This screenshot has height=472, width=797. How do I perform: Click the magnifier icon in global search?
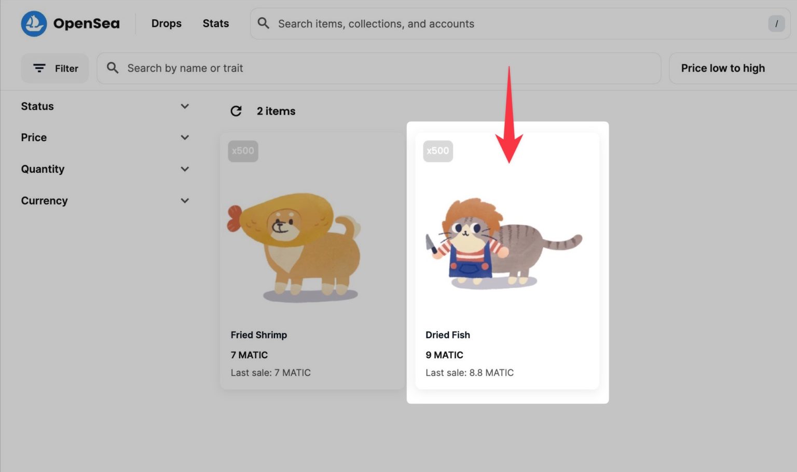click(264, 23)
